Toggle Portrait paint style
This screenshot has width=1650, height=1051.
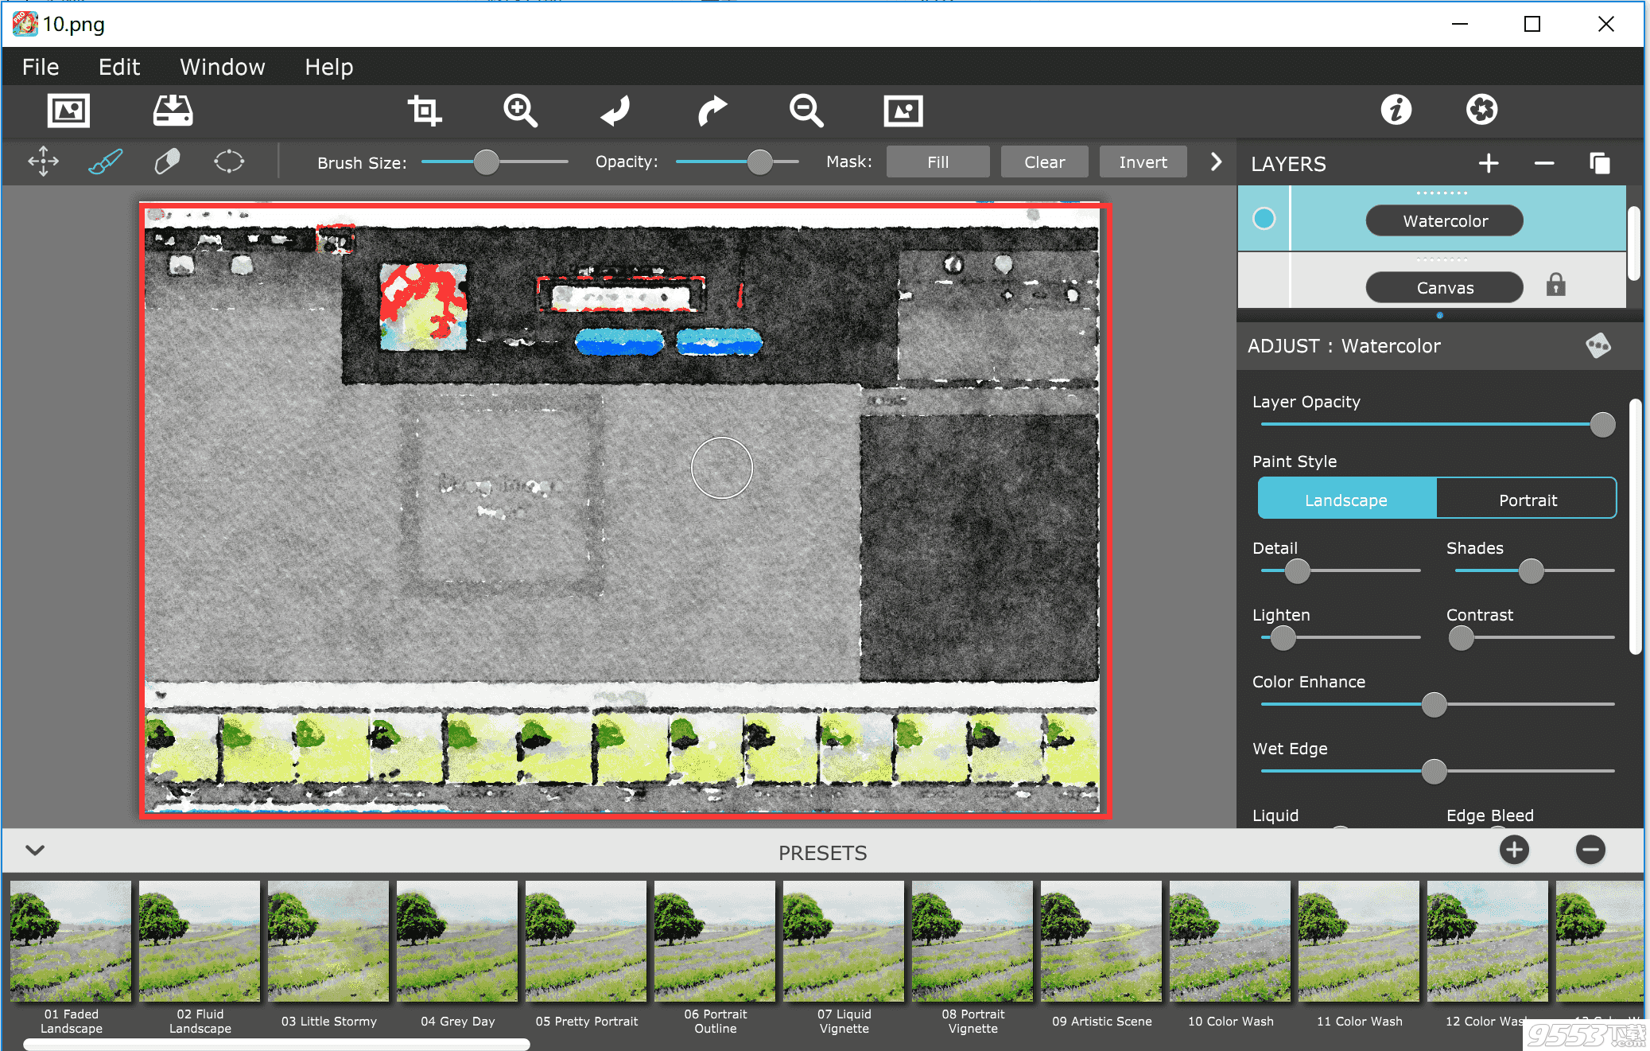[x=1526, y=498]
